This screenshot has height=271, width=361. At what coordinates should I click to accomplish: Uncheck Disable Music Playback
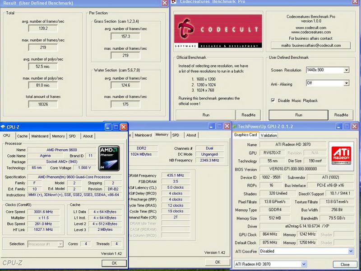(273, 100)
